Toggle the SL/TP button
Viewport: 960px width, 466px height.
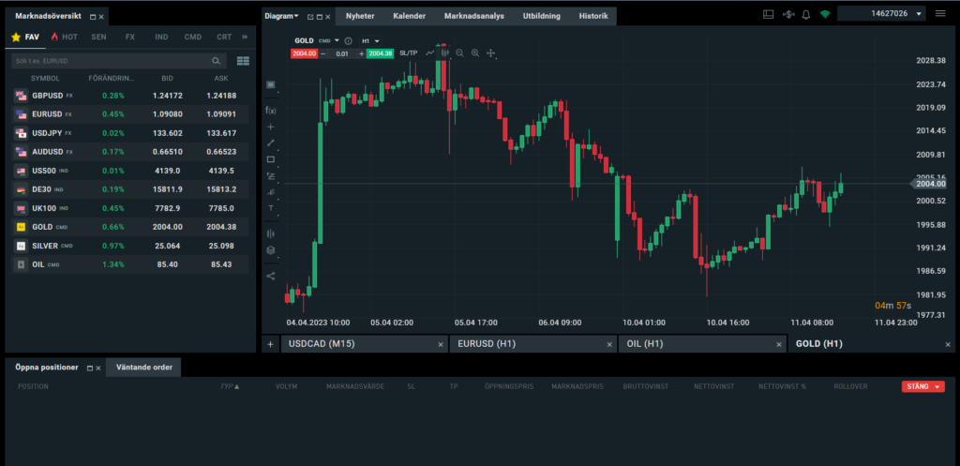(x=409, y=53)
